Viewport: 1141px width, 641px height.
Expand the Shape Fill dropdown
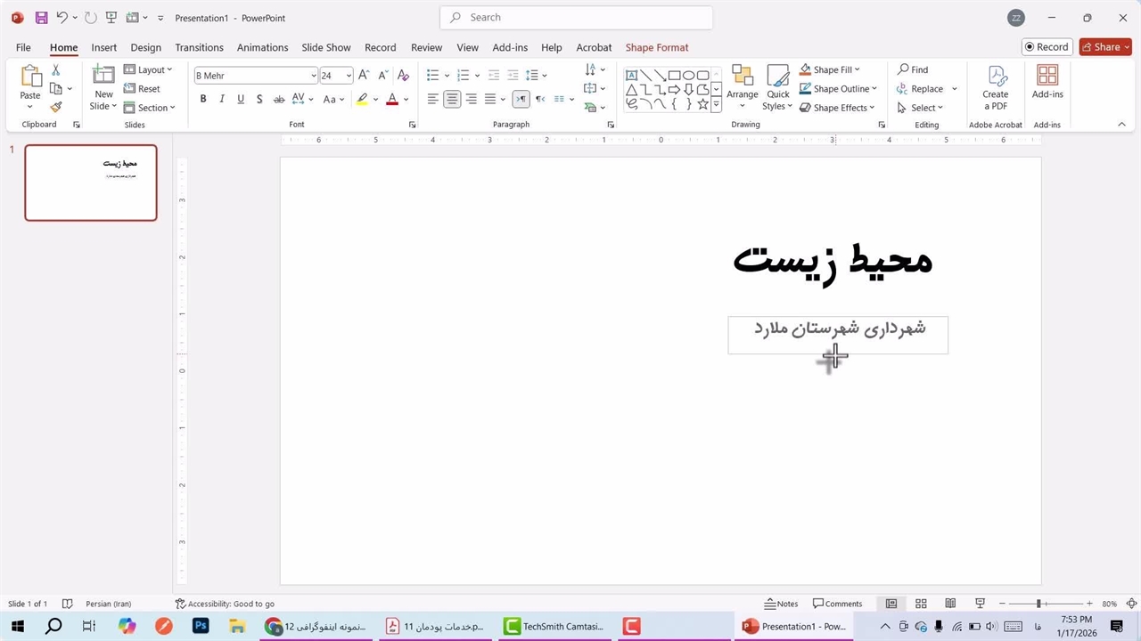click(x=857, y=69)
